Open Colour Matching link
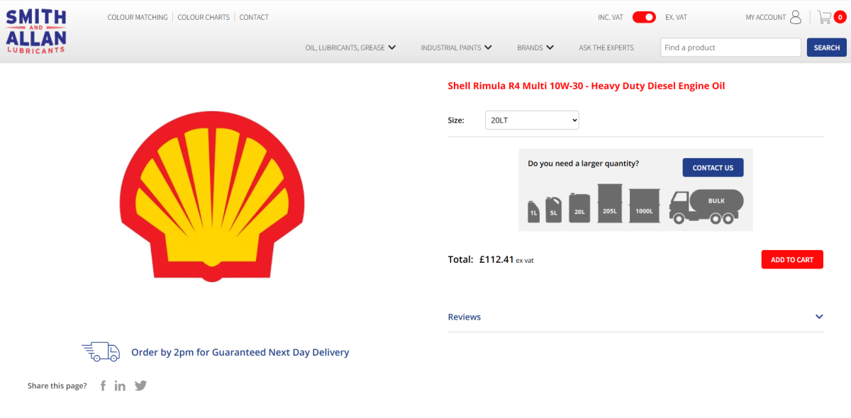Image resolution: width=851 pixels, height=418 pixels. point(138,17)
